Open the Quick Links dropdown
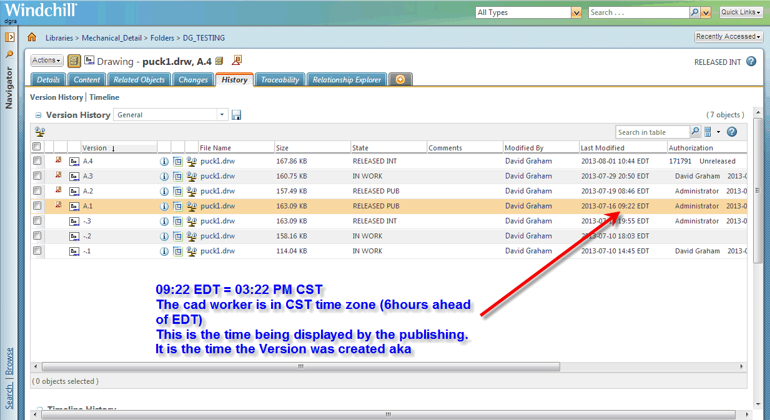Viewport: 770px width, 420px height. [x=741, y=12]
